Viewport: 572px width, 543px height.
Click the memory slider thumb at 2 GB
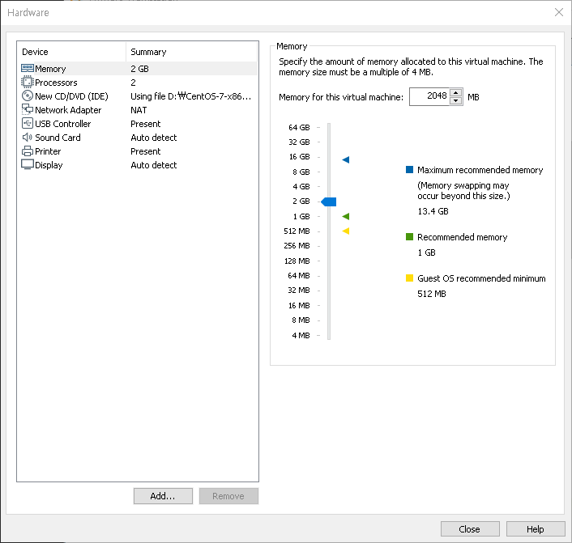click(x=329, y=202)
